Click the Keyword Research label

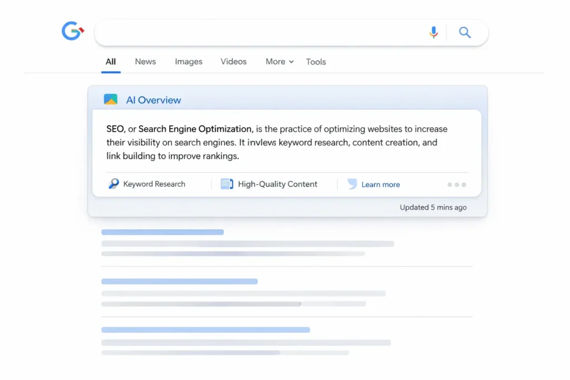tap(154, 184)
